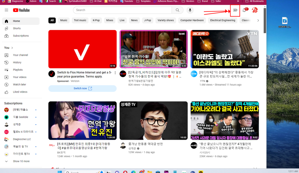The height and width of the screenshot is (173, 299).
Task: Go to Shorts in sidebar
Action: coord(17,28)
